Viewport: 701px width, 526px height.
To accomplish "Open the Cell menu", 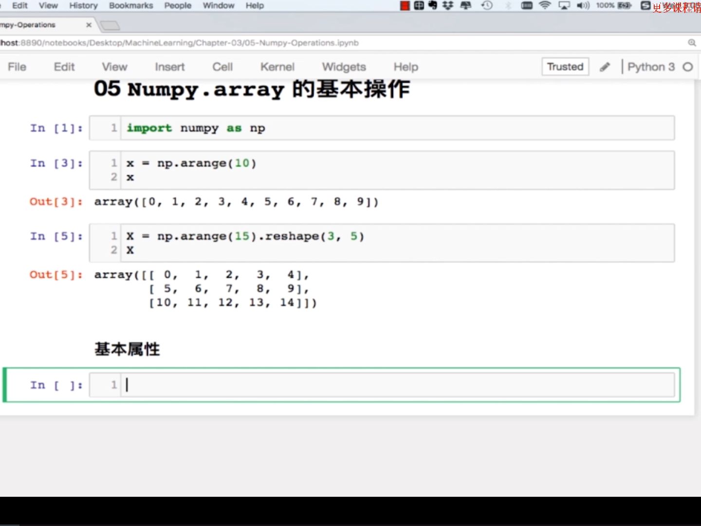I will pyautogui.click(x=222, y=67).
